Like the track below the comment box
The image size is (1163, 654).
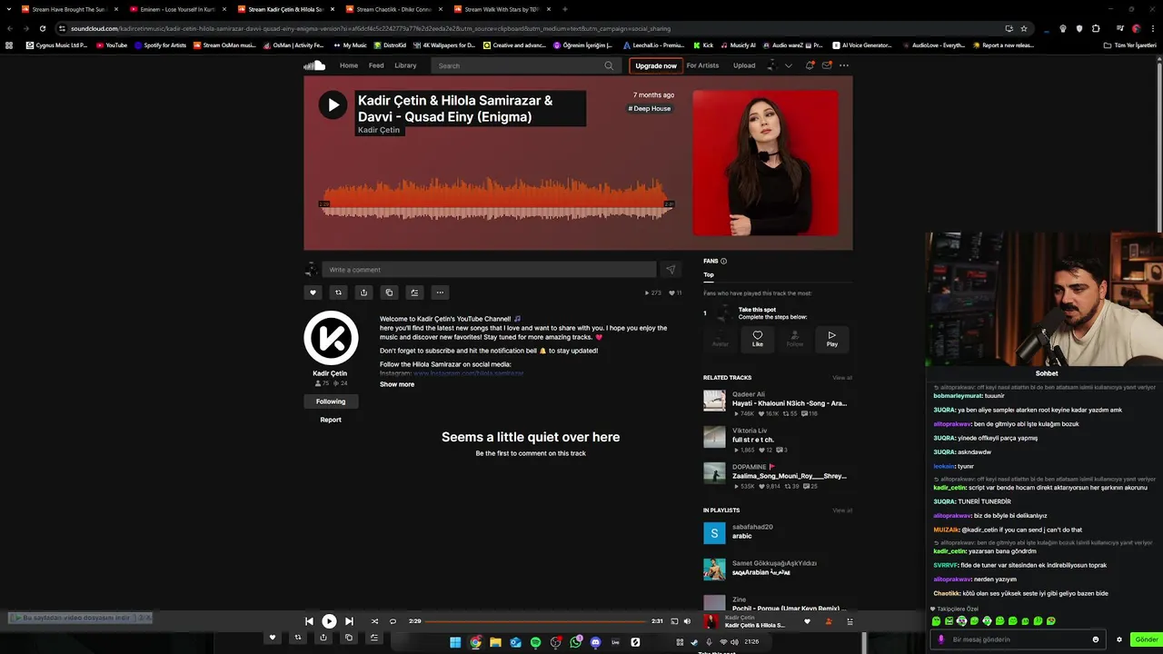pyautogui.click(x=313, y=292)
